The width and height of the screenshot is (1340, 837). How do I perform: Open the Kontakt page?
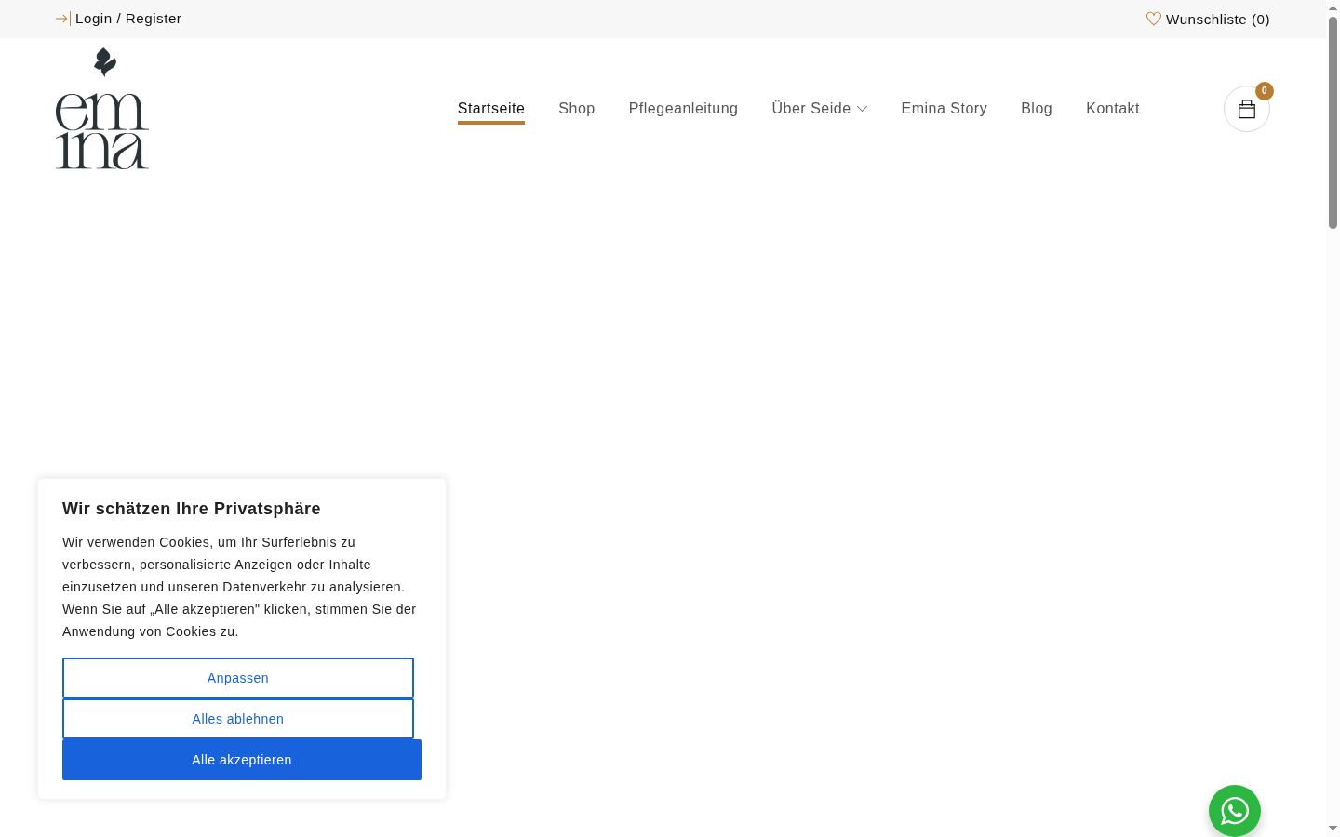(x=1113, y=109)
